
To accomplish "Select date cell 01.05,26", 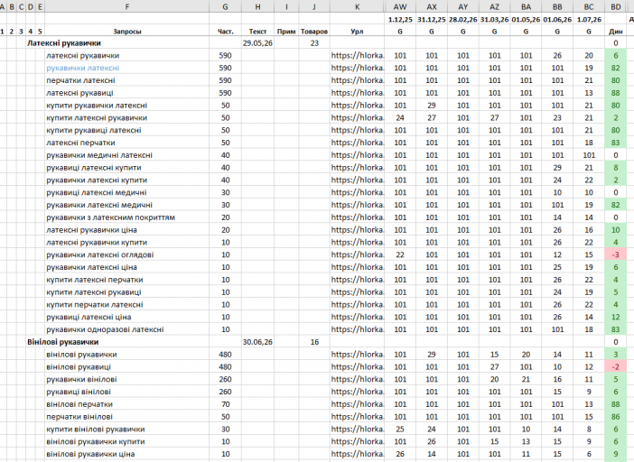I will click(526, 19).
